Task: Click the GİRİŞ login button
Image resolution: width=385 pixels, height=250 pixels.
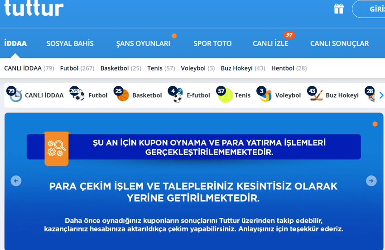Action: (x=369, y=9)
